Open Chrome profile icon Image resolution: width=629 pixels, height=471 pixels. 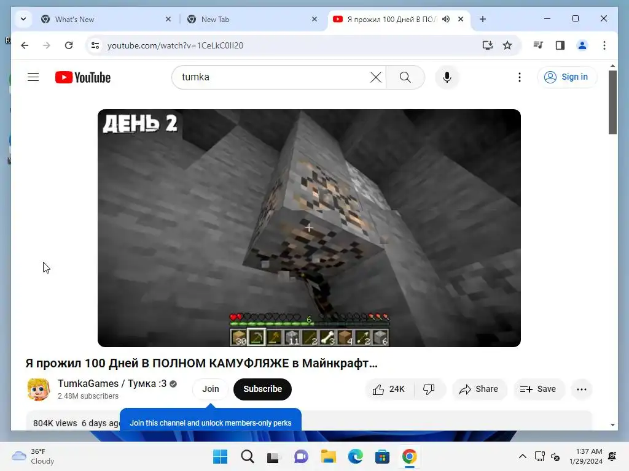(582, 45)
